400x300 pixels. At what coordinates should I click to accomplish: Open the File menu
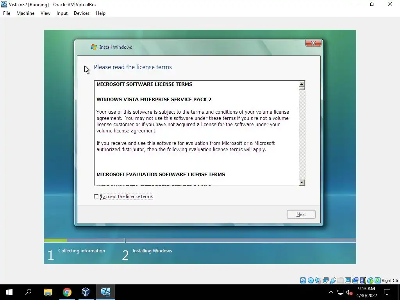click(x=7, y=13)
